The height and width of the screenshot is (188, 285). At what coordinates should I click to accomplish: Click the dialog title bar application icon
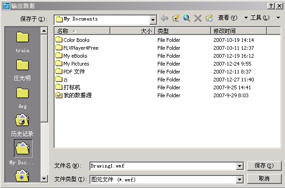coord(6,6)
